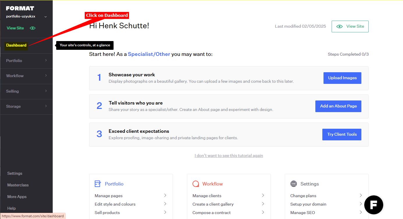The height and width of the screenshot is (219, 403).
Task: Open the Workflow card heading link
Action: 213,184
